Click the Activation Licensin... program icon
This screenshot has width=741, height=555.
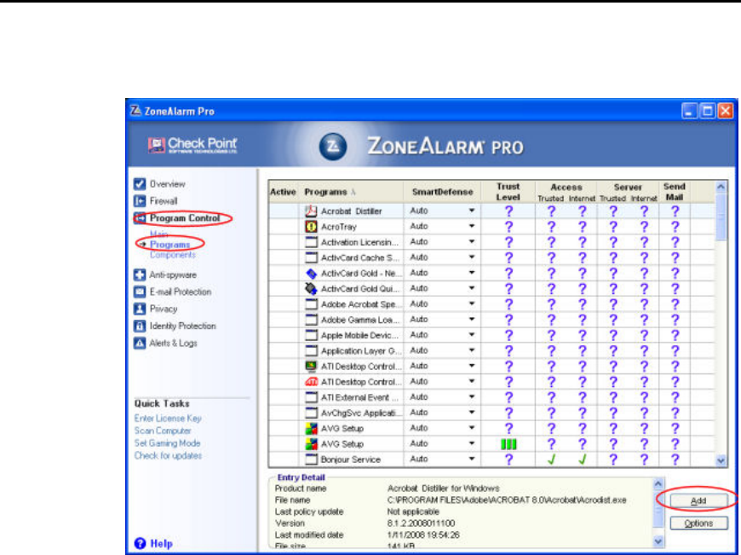click(311, 242)
